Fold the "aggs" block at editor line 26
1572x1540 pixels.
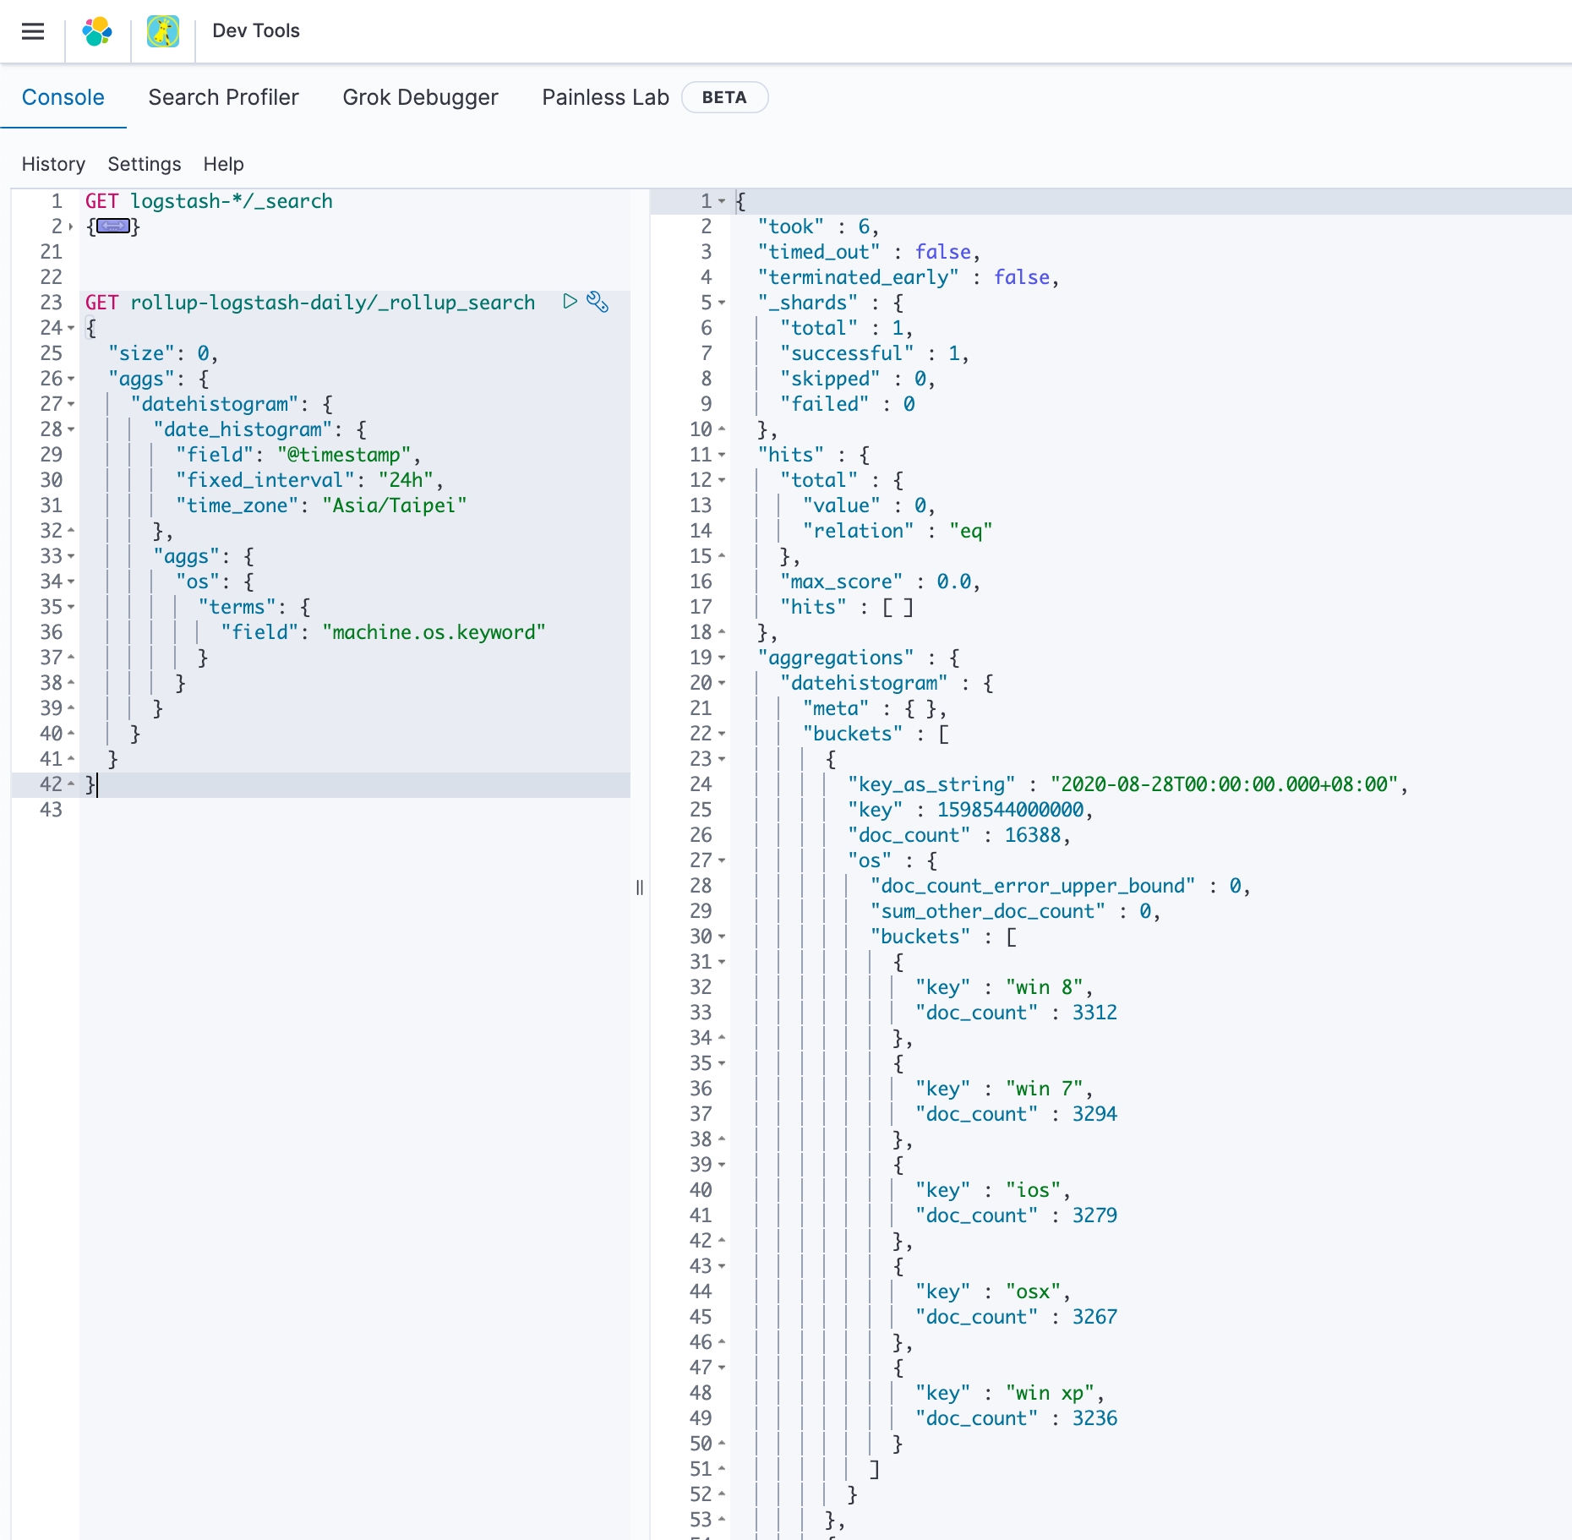coord(71,379)
